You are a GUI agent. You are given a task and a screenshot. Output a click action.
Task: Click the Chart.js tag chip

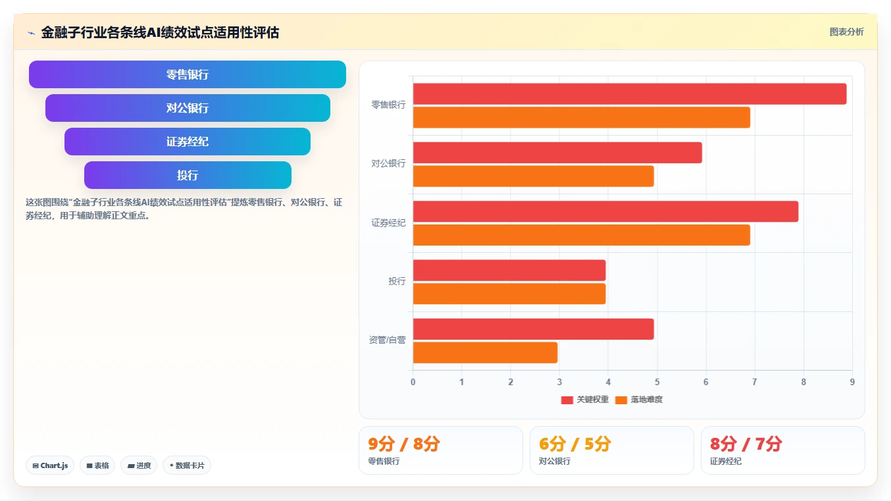(51, 465)
